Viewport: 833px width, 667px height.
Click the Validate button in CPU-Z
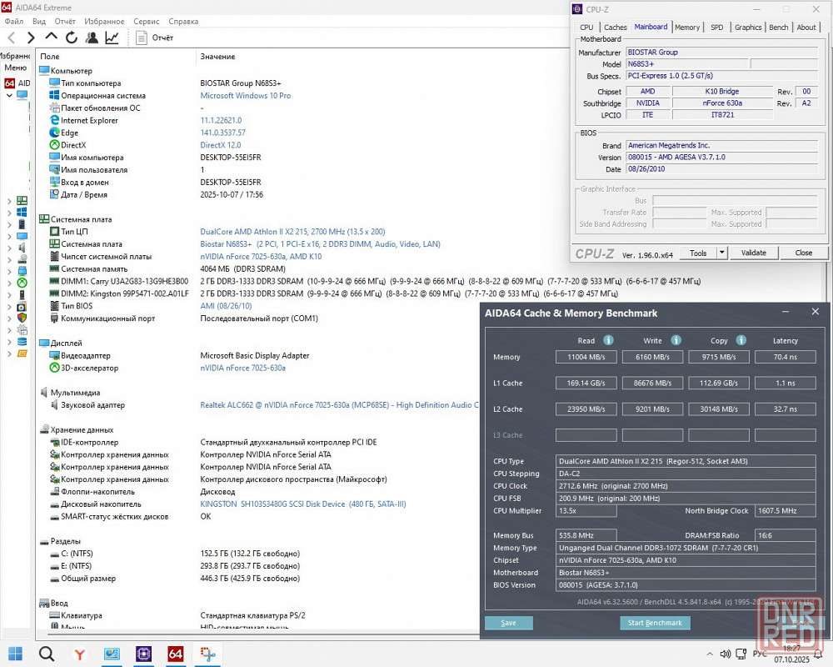(x=753, y=253)
